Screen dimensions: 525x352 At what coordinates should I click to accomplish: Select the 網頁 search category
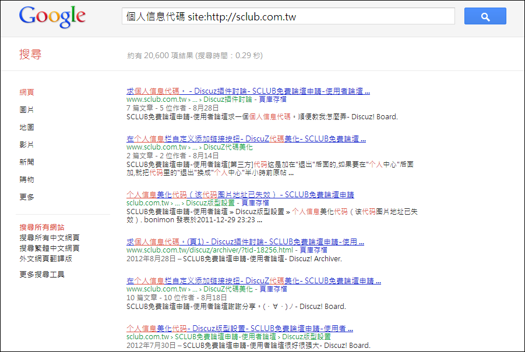coord(27,92)
